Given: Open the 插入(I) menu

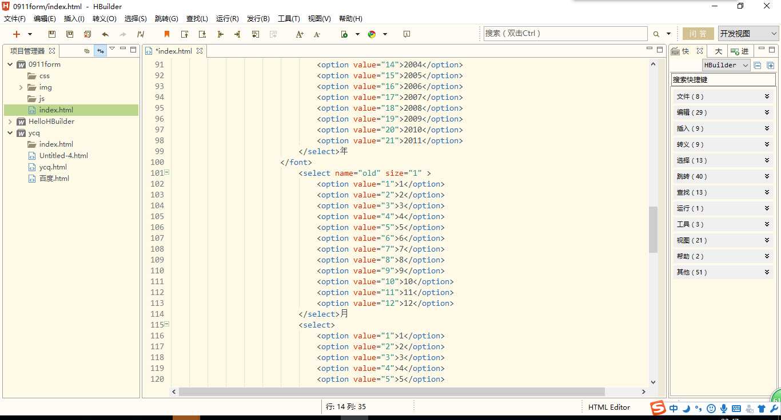Looking at the screenshot, I should tap(74, 19).
